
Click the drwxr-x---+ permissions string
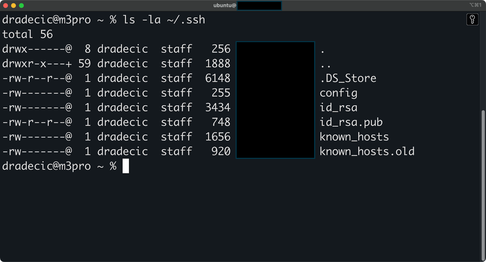pos(37,64)
